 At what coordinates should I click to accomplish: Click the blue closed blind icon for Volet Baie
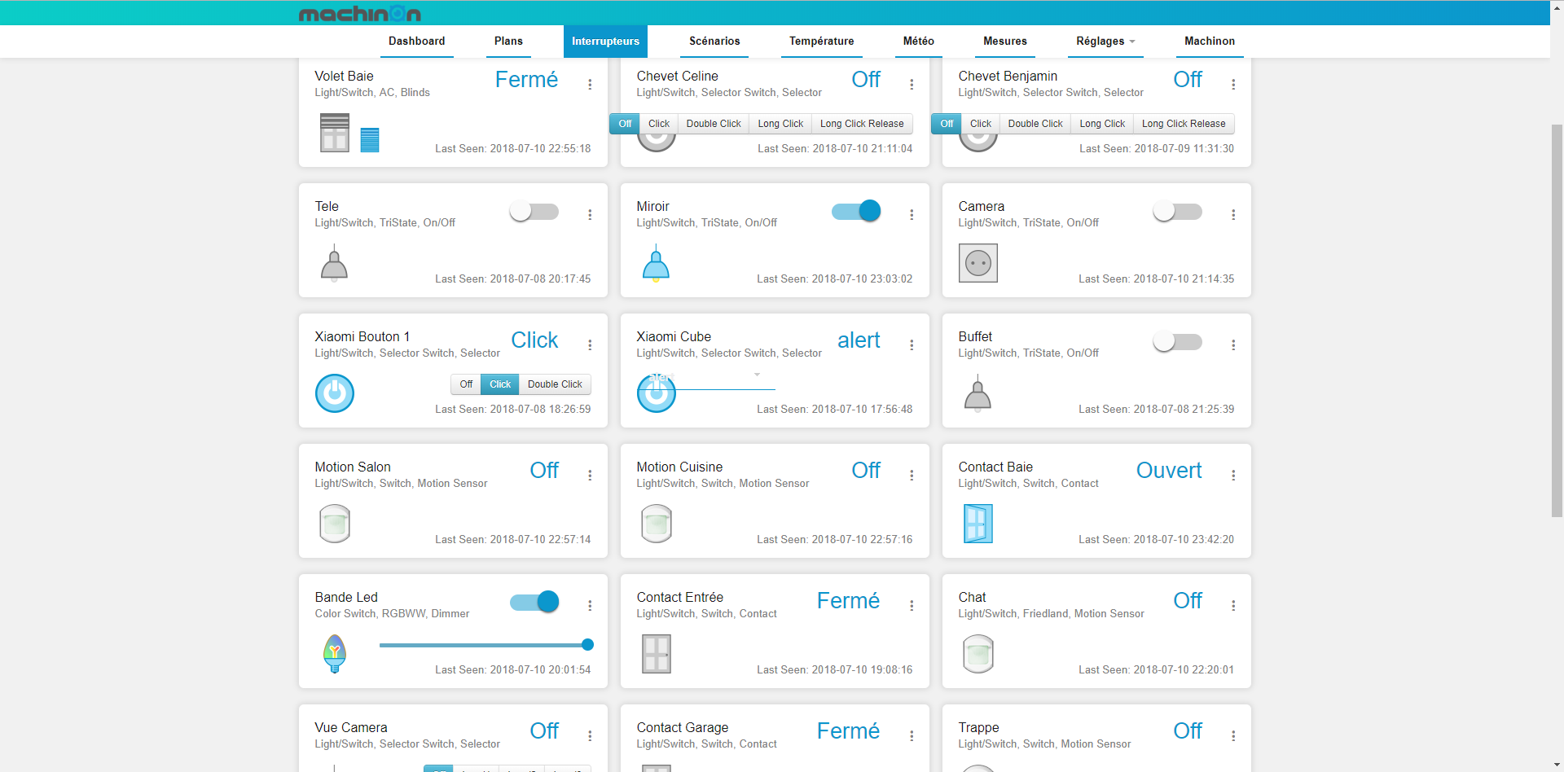370,140
